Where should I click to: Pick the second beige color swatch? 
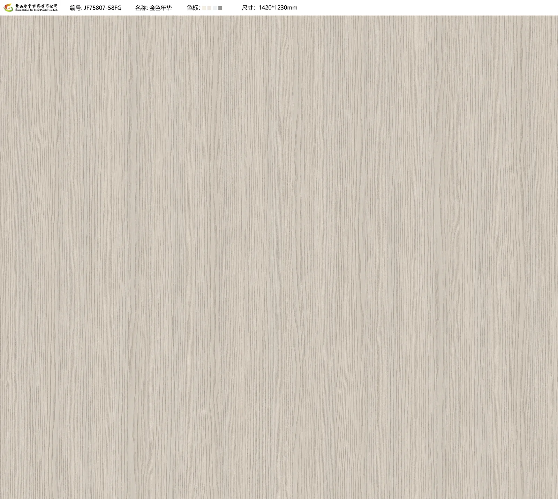coord(209,8)
